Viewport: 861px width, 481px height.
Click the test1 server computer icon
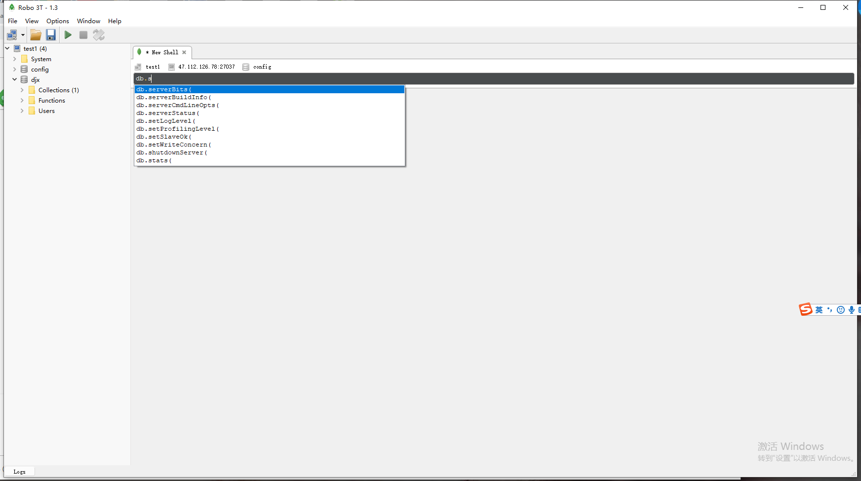(x=17, y=48)
